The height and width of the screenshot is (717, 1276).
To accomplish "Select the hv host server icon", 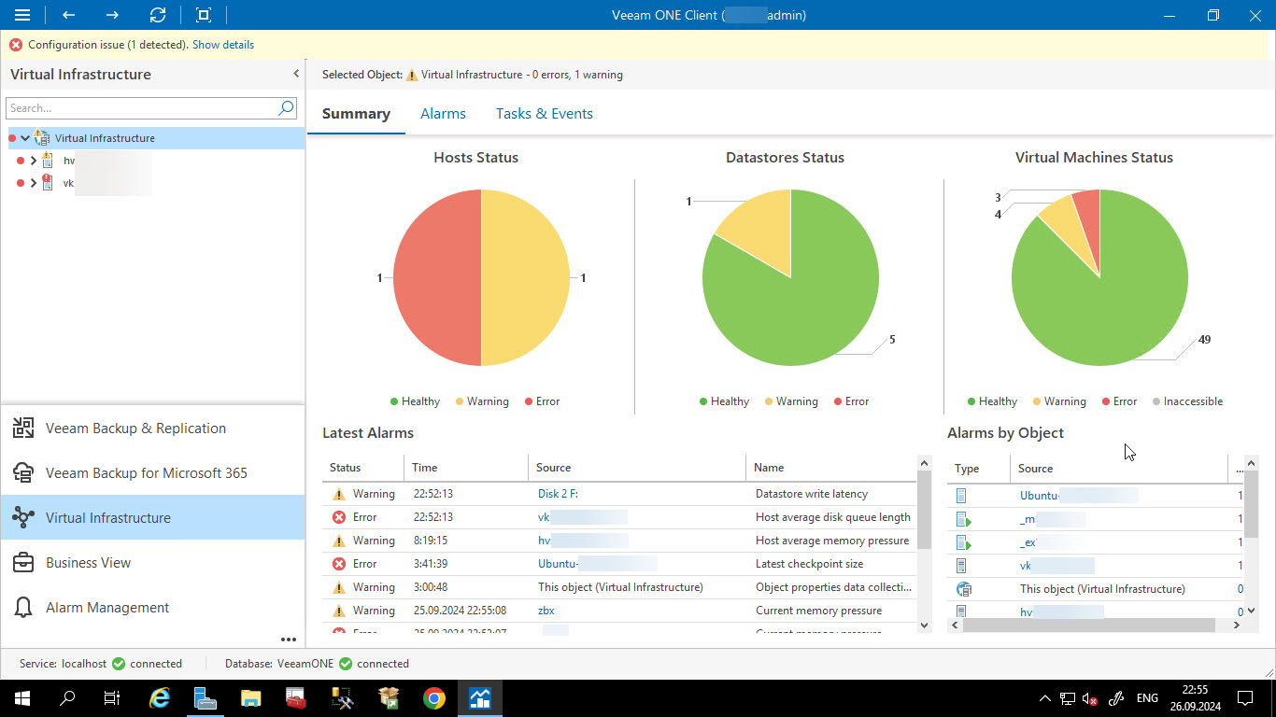I will 47,161.
